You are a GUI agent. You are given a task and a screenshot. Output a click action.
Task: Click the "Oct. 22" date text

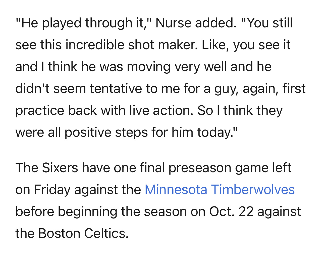point(231,211)
